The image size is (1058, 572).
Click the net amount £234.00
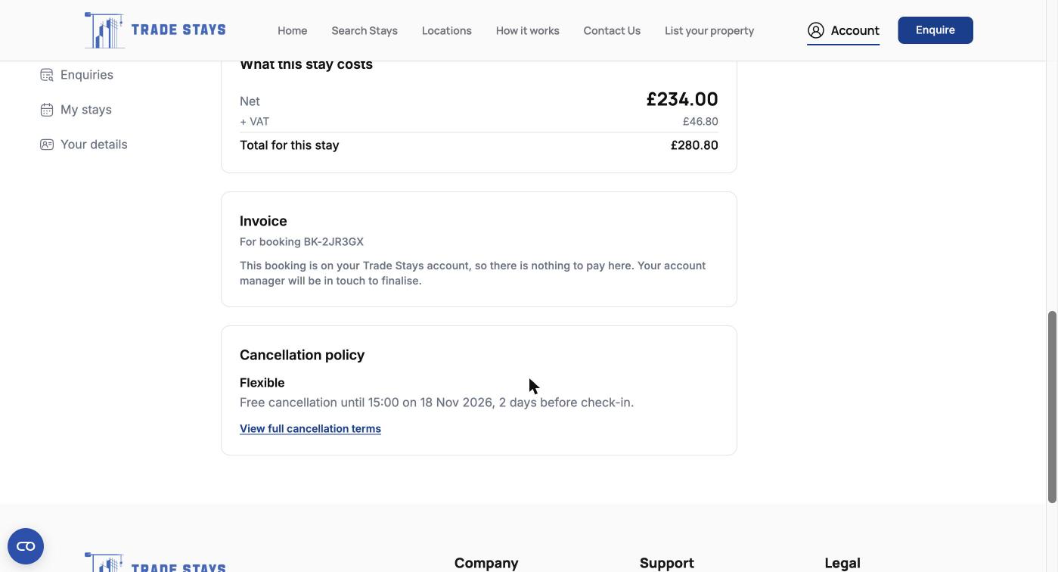[x=682, y=99]
